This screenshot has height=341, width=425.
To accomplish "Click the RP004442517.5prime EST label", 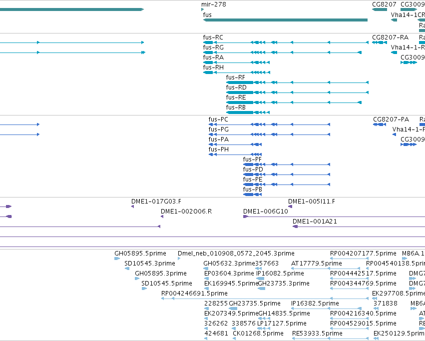I will tap(363, 273).
